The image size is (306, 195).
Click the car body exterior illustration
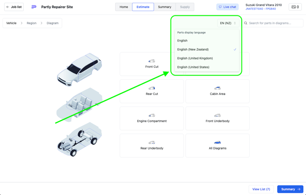pos(79,68)
